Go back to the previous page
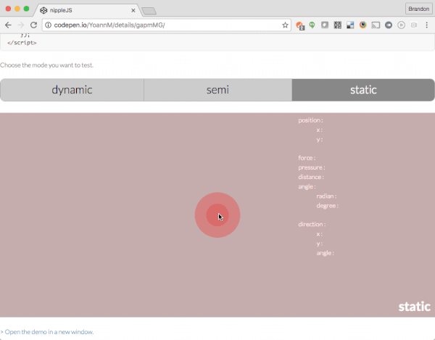Image resolution: width=435 pixels, height=340 pixels. coord(8,25)
